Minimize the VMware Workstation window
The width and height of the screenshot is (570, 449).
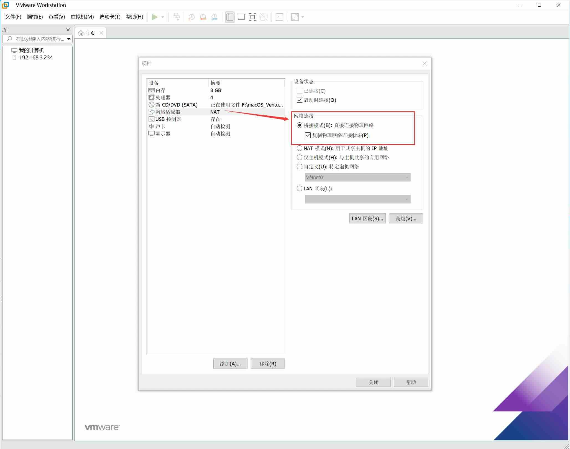[520, 5]
